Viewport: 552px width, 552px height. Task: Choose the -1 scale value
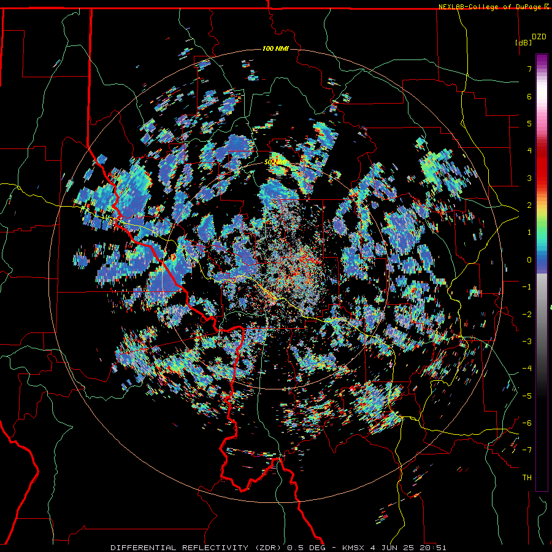pos(527,287)
